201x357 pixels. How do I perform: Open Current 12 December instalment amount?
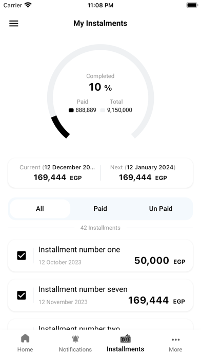tap(54, 173)
